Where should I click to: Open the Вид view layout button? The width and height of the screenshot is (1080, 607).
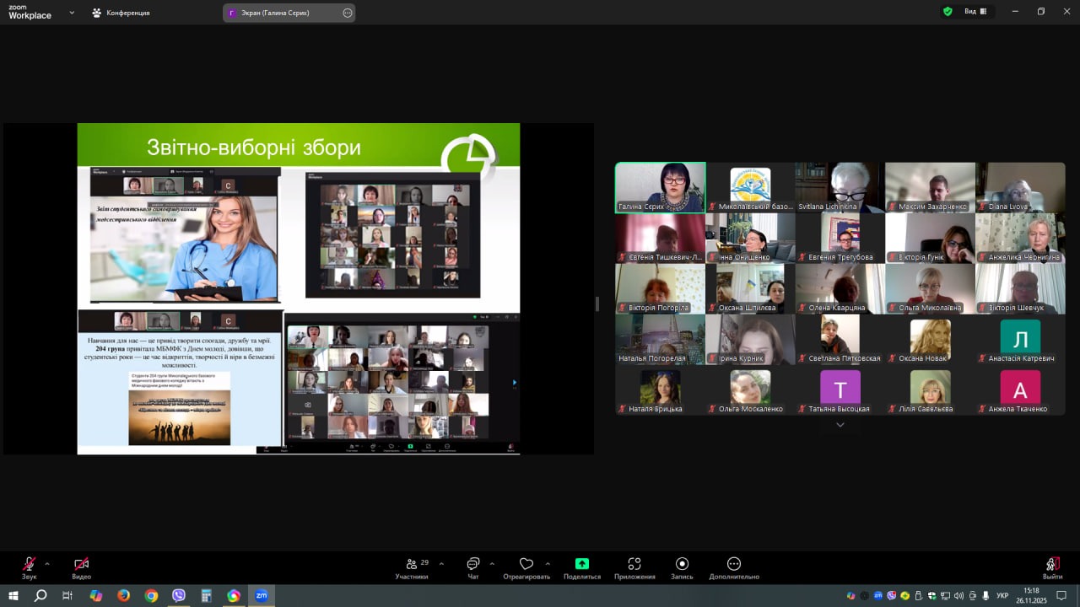(x=975, y=12)
